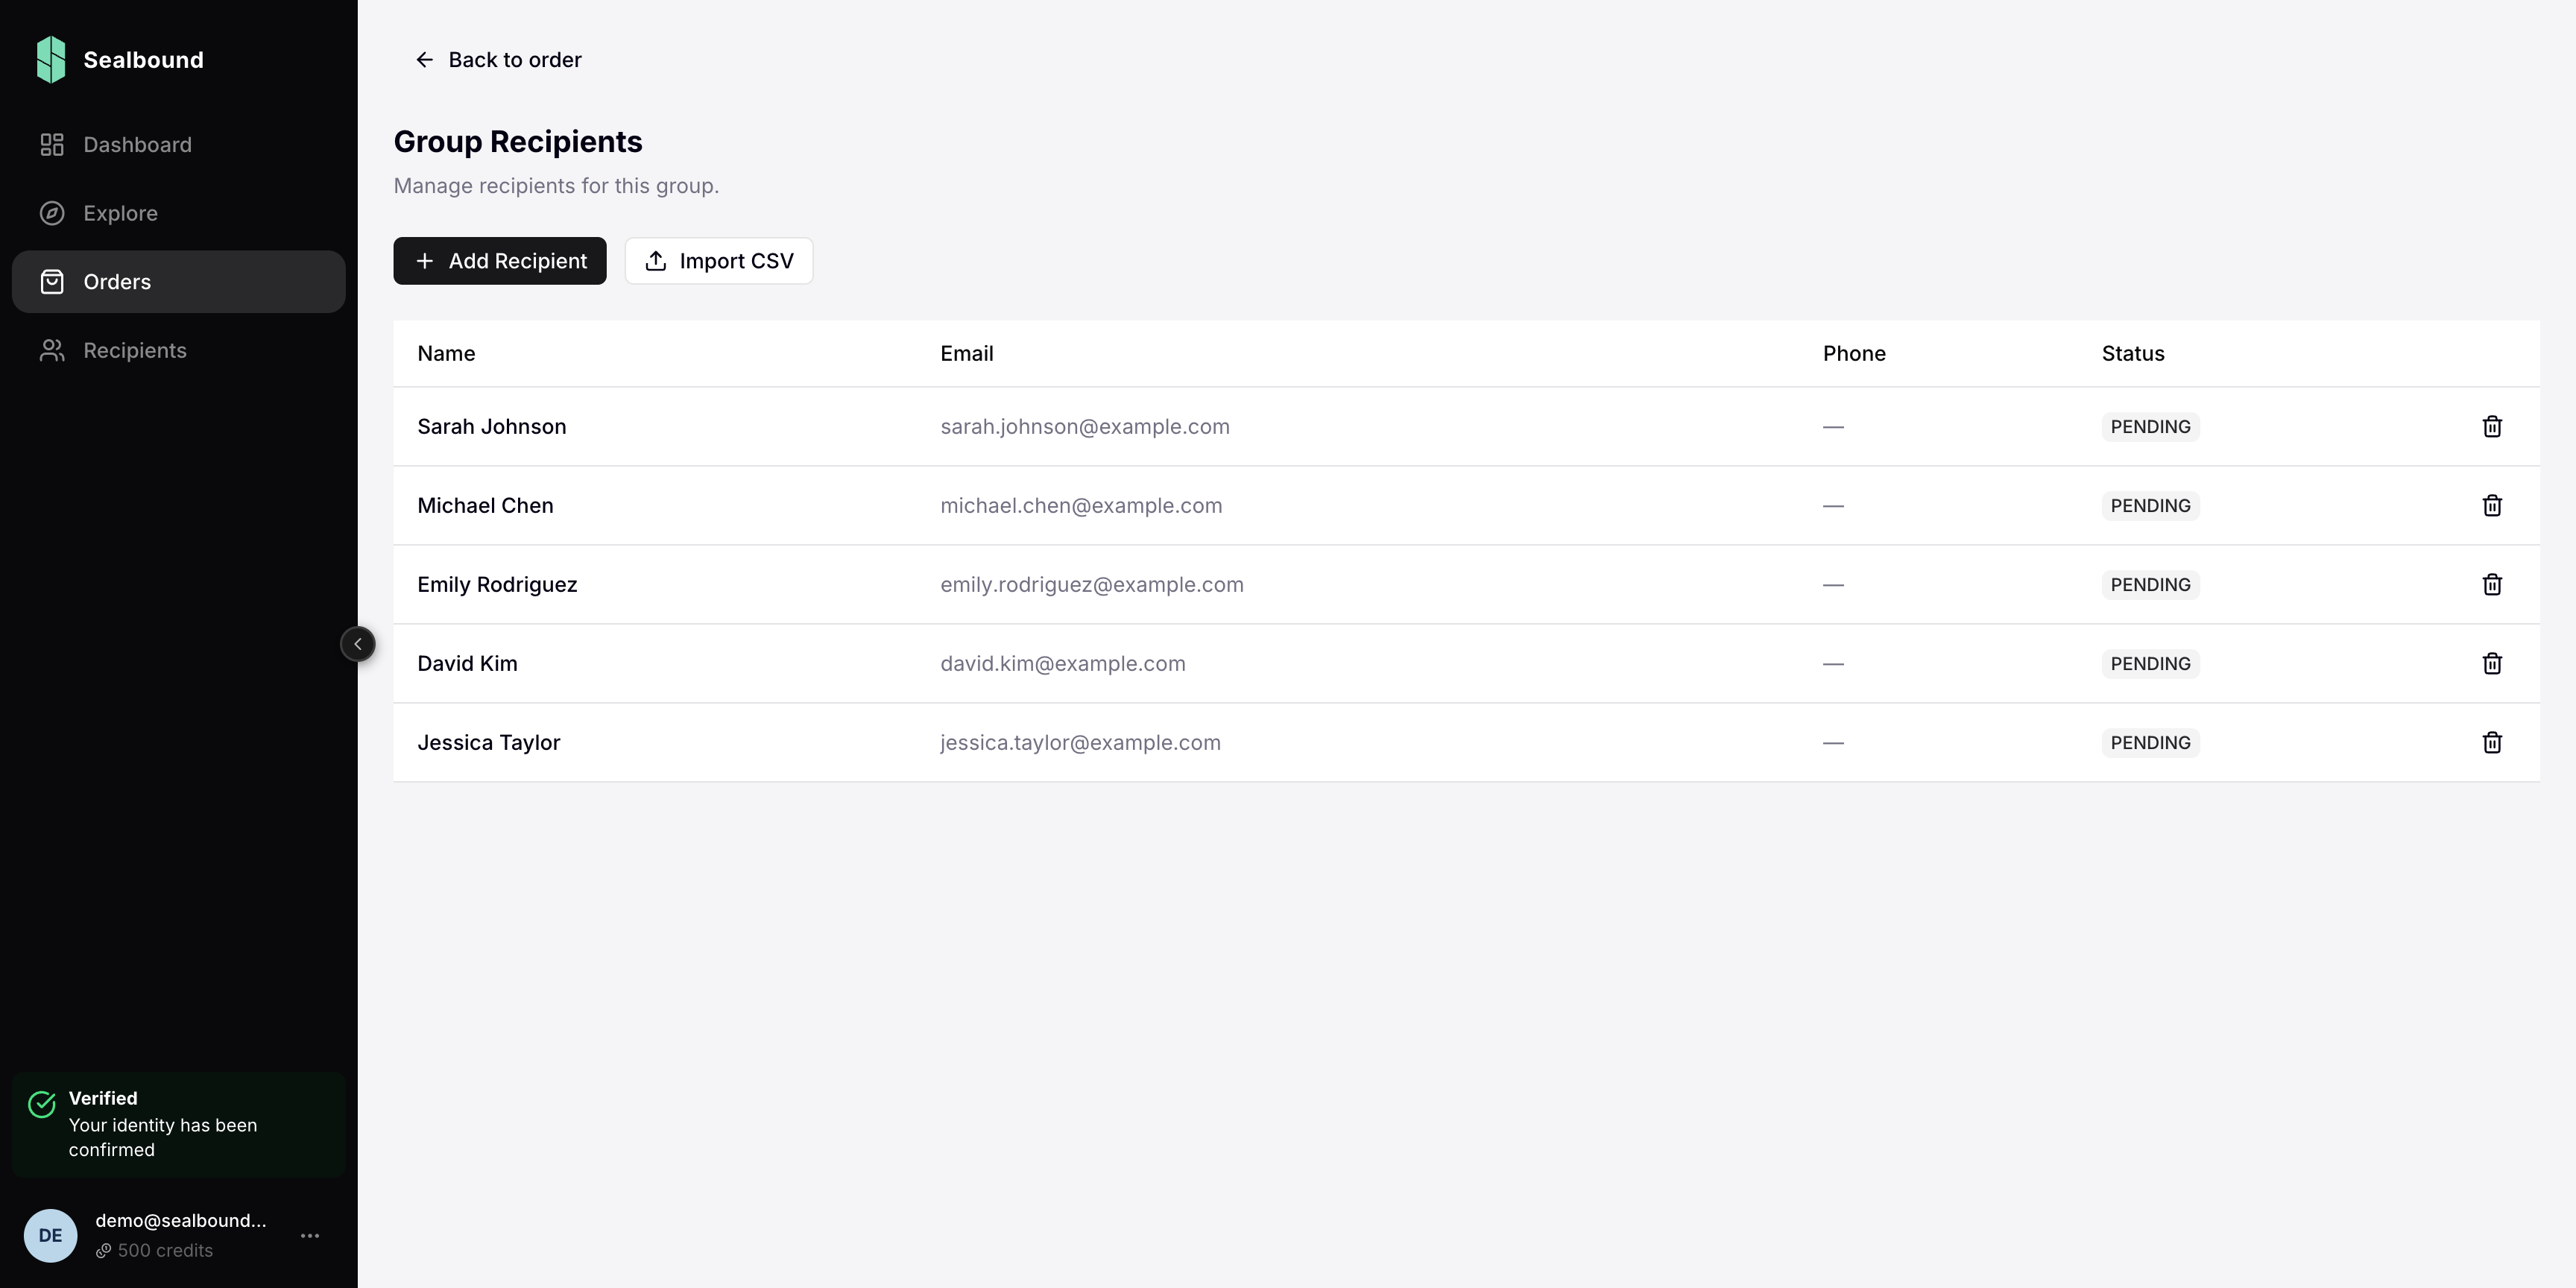Delete David Kim row trash icon

pyautogui.click(x=2491, y=664)
